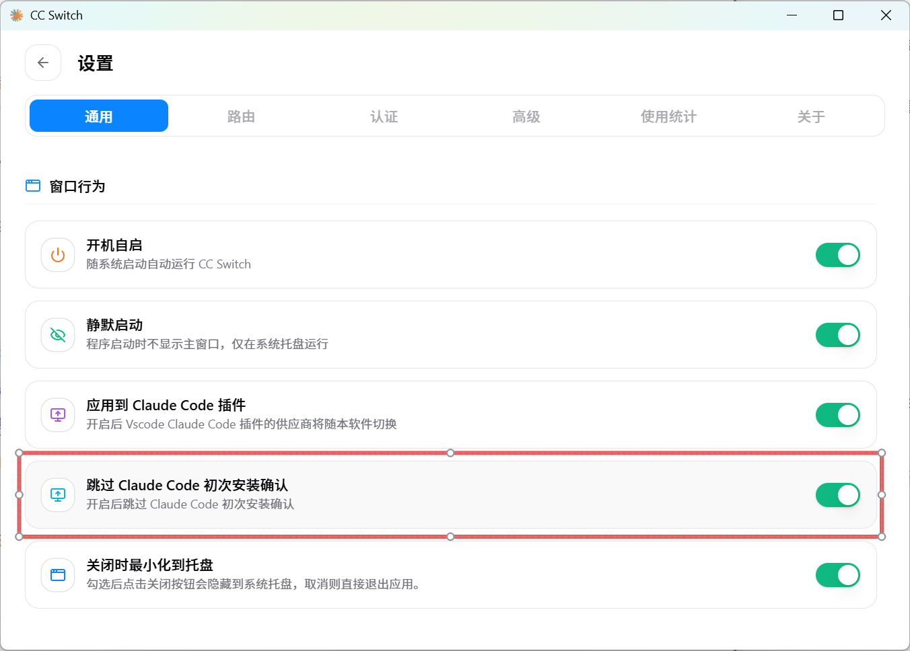Toggle 应用到 Claude Code 插件 off

click(838, 415)
